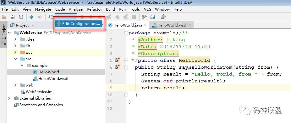Open the Code menu

pos(60,9)
